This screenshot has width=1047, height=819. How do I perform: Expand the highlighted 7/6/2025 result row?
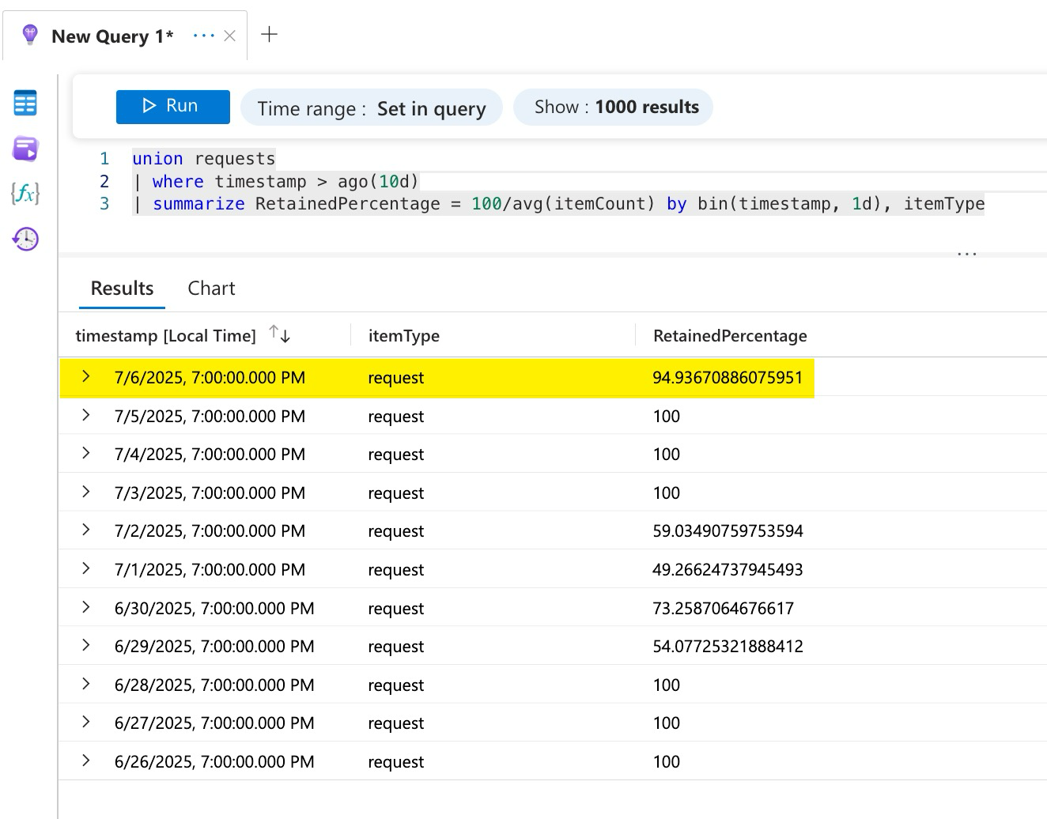[86, 377]
